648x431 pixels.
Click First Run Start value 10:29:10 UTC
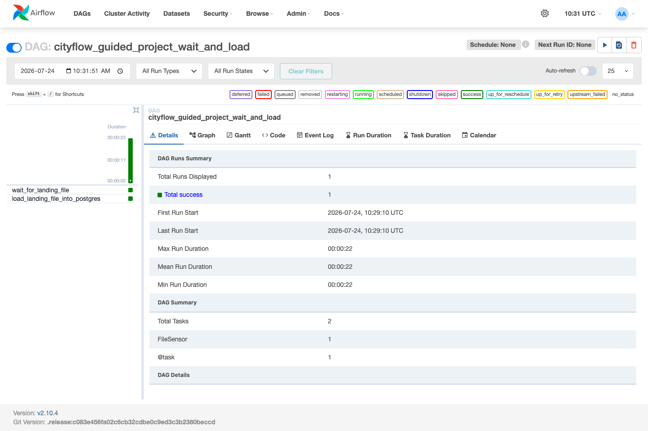[365, 213]
